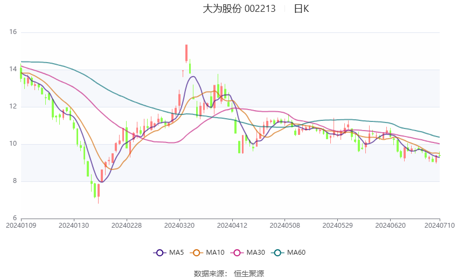Screen dimensions: 458x279
Task: Toggle the MA10 legend series
Action: 207,253
